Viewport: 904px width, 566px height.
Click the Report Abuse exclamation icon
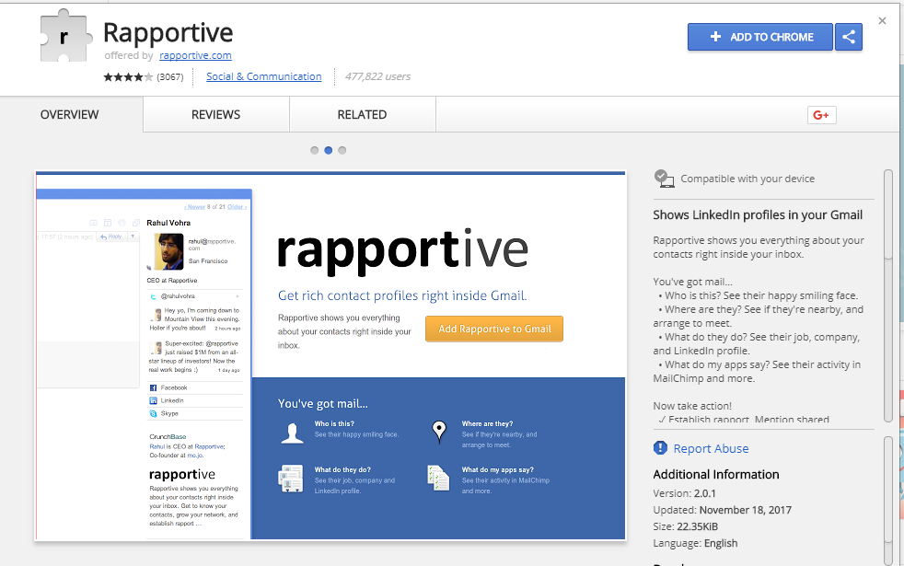point(660,448)
